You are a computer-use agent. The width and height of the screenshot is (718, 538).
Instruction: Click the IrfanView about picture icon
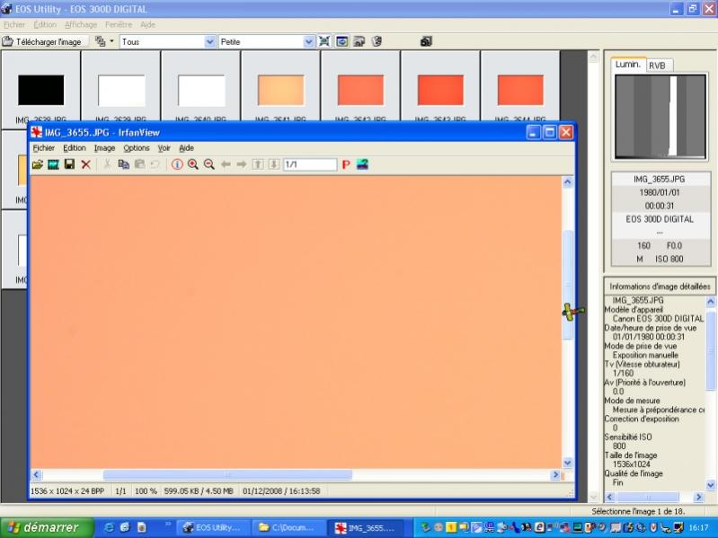click(x=362, y=164)
